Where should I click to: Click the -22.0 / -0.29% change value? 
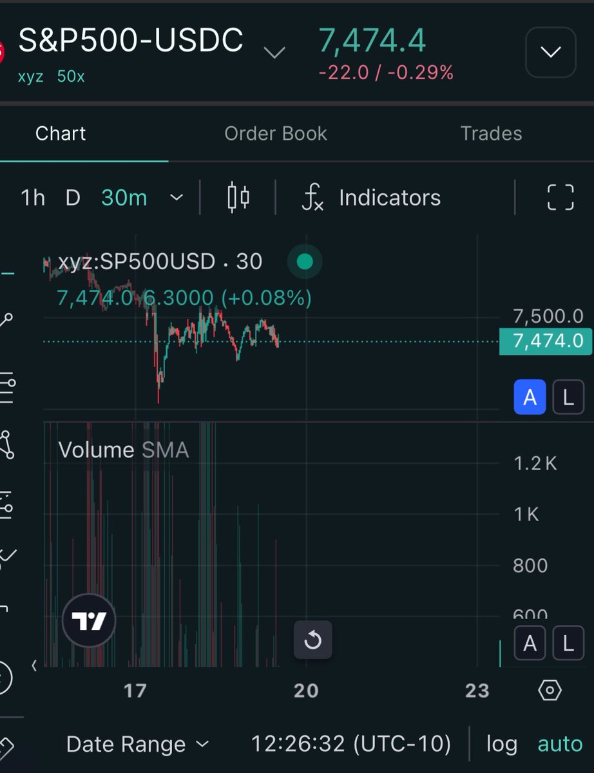point(386,73)
